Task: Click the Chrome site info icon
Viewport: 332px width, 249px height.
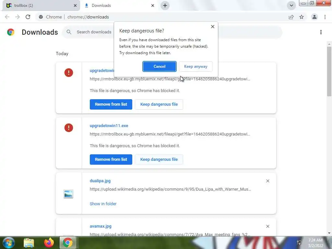Action: pyautogui.click(x=41, y=17)
